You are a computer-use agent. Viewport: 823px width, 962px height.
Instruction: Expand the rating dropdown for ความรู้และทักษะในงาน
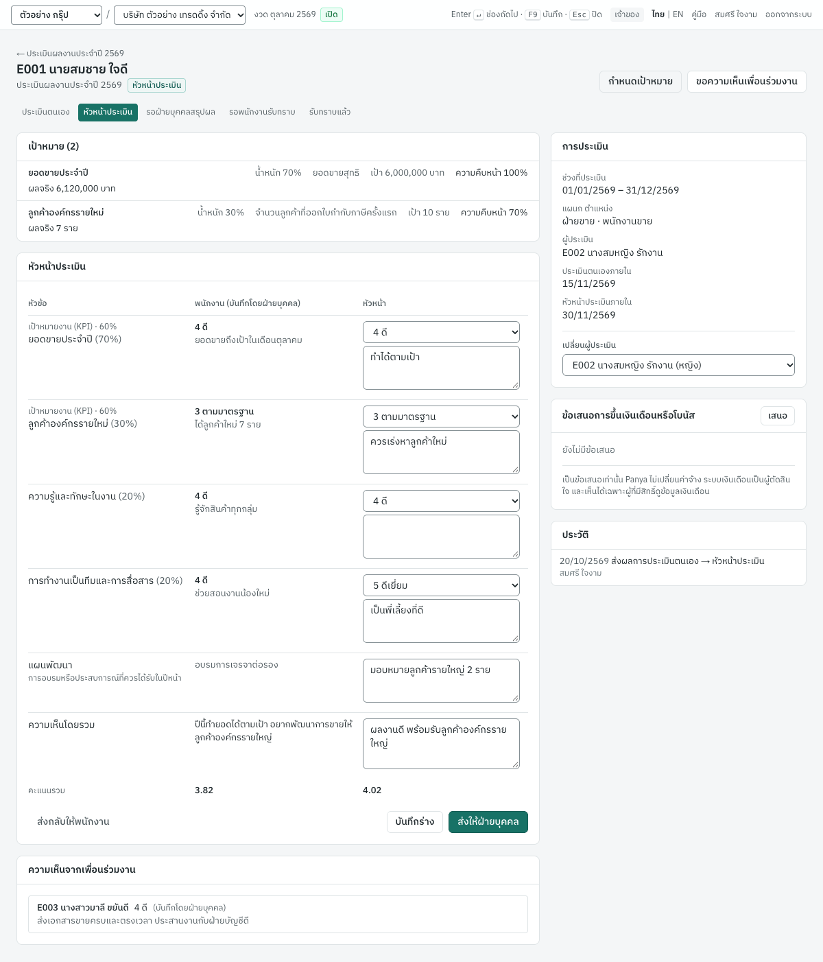[x=441, y=501]
